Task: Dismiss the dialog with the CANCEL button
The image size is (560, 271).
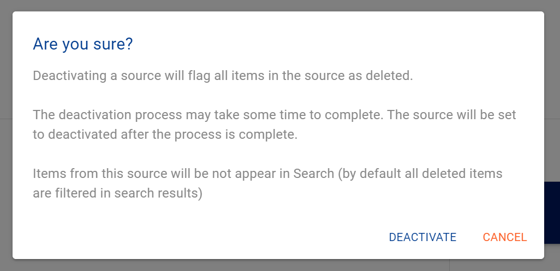Action: (x=505, y=237)
